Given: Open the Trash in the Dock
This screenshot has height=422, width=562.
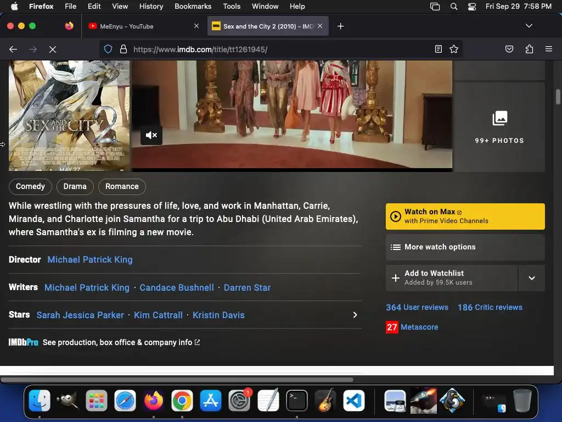Looking at the screenshot, I should tap(522, 401).
